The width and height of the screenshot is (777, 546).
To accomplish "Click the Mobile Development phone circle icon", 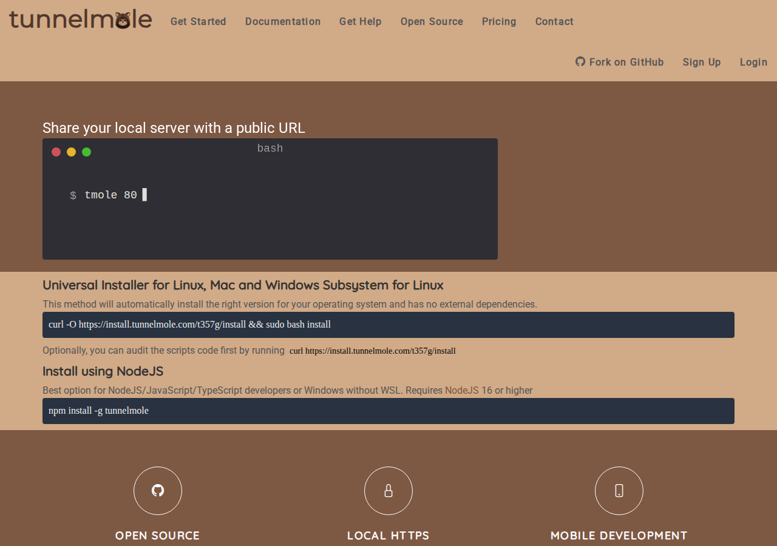I will point(619,491).
